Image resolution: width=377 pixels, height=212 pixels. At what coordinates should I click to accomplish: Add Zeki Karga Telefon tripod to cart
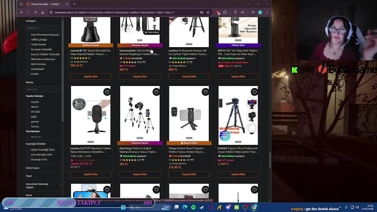pos(140,174)
